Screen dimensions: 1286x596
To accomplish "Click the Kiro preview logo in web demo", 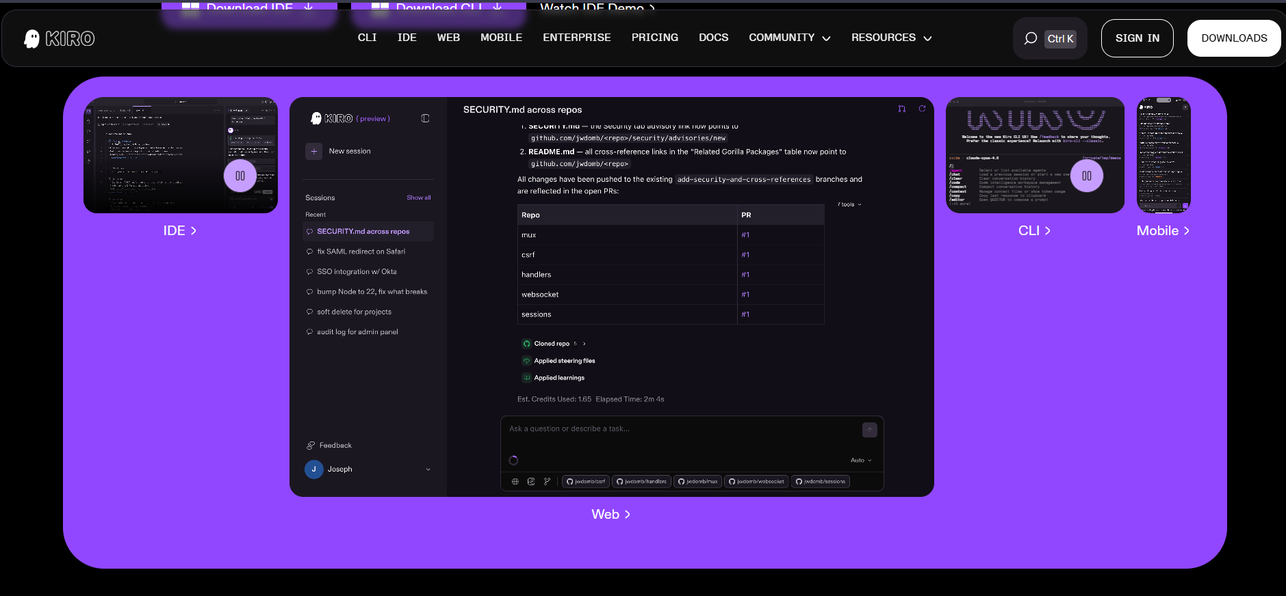I will coord(331,118).
